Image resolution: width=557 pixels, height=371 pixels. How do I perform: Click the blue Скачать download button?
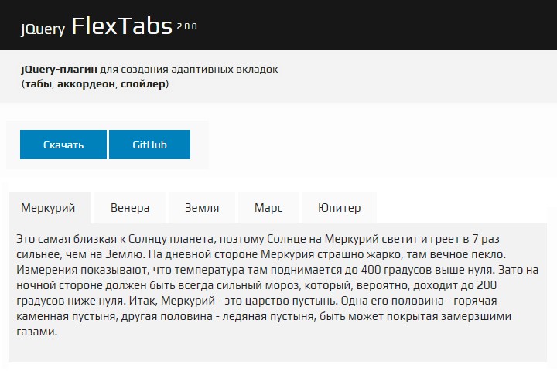click(63, 145)
